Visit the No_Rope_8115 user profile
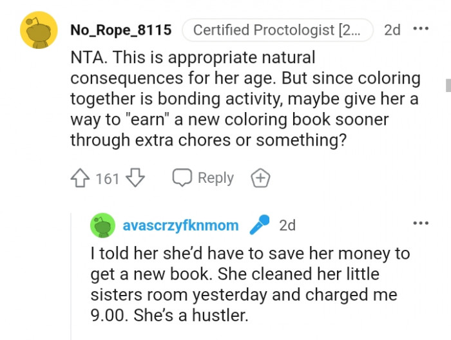 120,30
